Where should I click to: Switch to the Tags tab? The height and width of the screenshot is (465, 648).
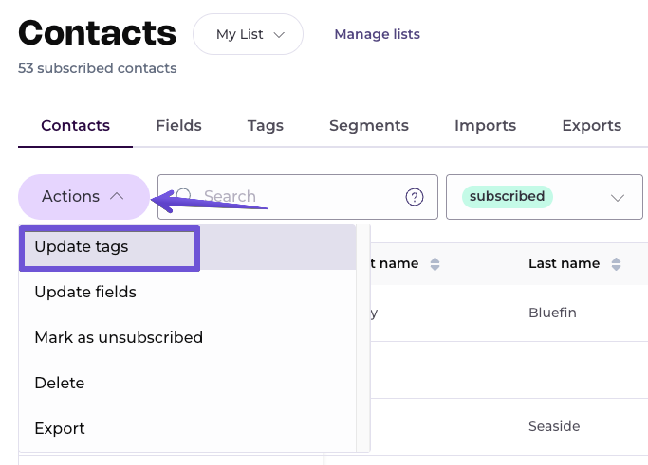[265, 125]
